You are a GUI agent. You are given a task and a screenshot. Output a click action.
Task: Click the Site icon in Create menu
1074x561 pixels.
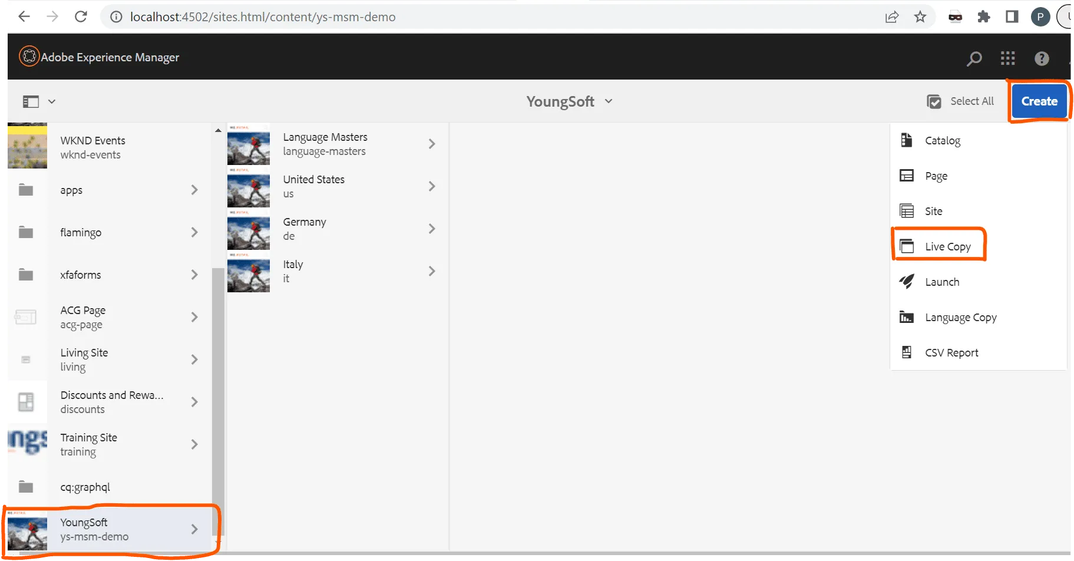click(907, 211)
